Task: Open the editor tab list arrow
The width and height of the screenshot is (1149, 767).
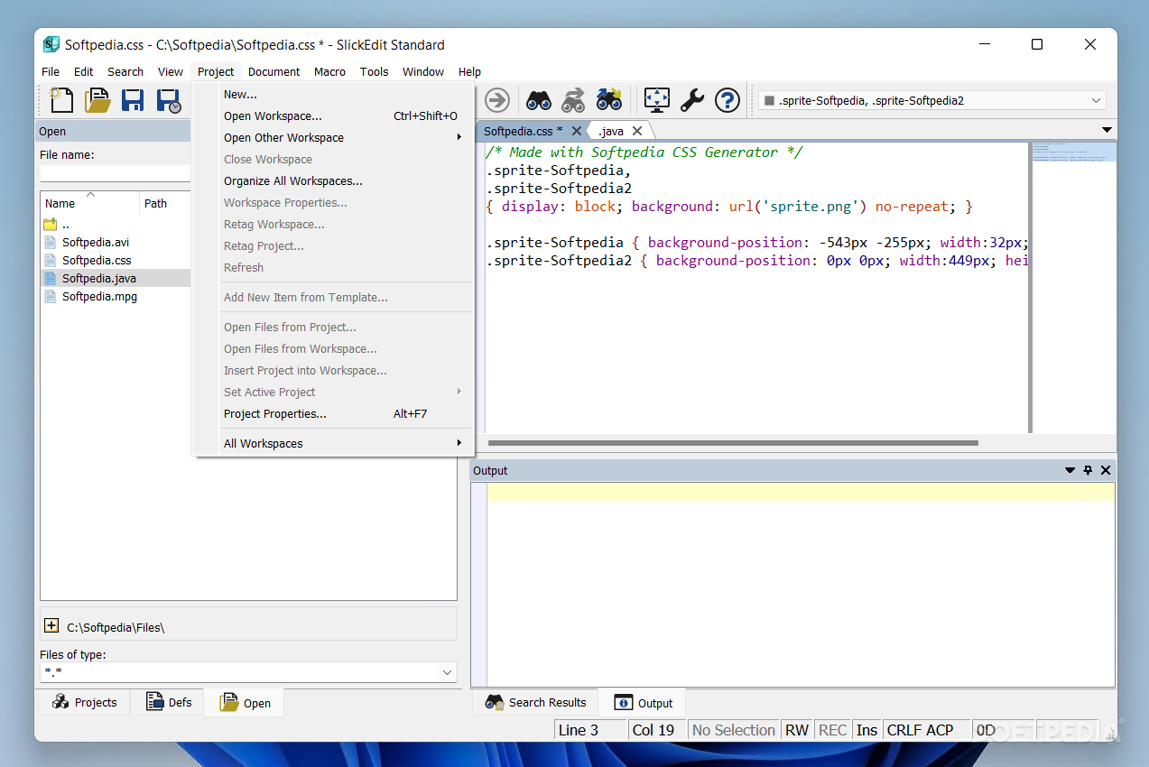Action: [x=1107, y=130]
